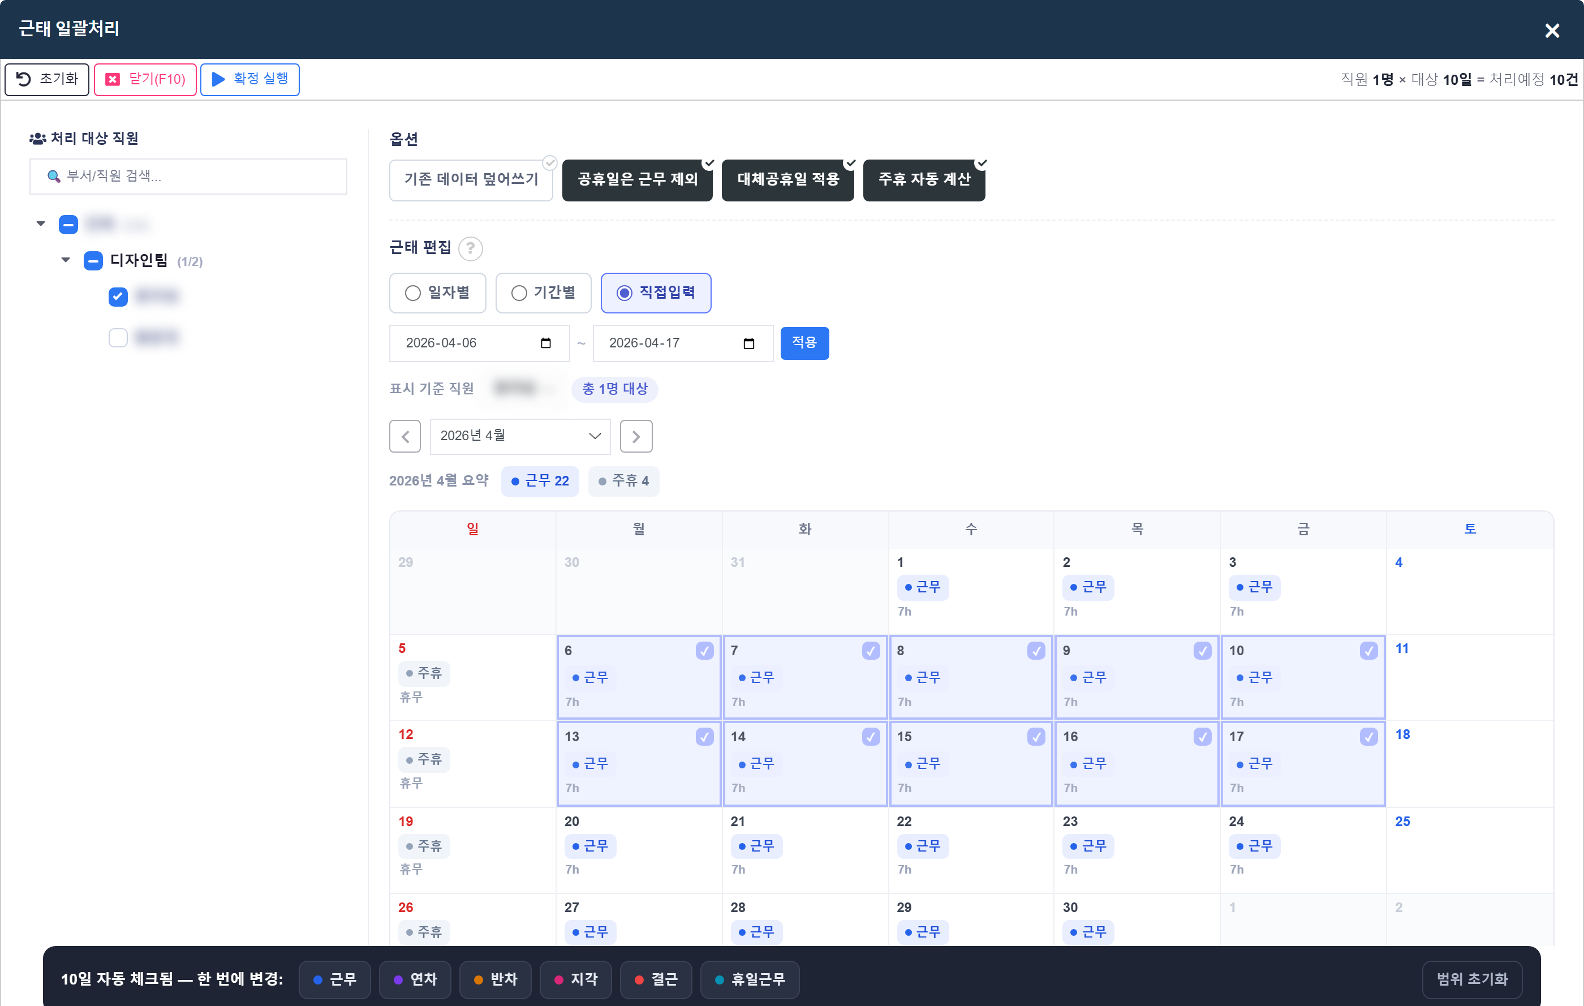
Task: Close the dialog with the X icon
Action: 1552,30
